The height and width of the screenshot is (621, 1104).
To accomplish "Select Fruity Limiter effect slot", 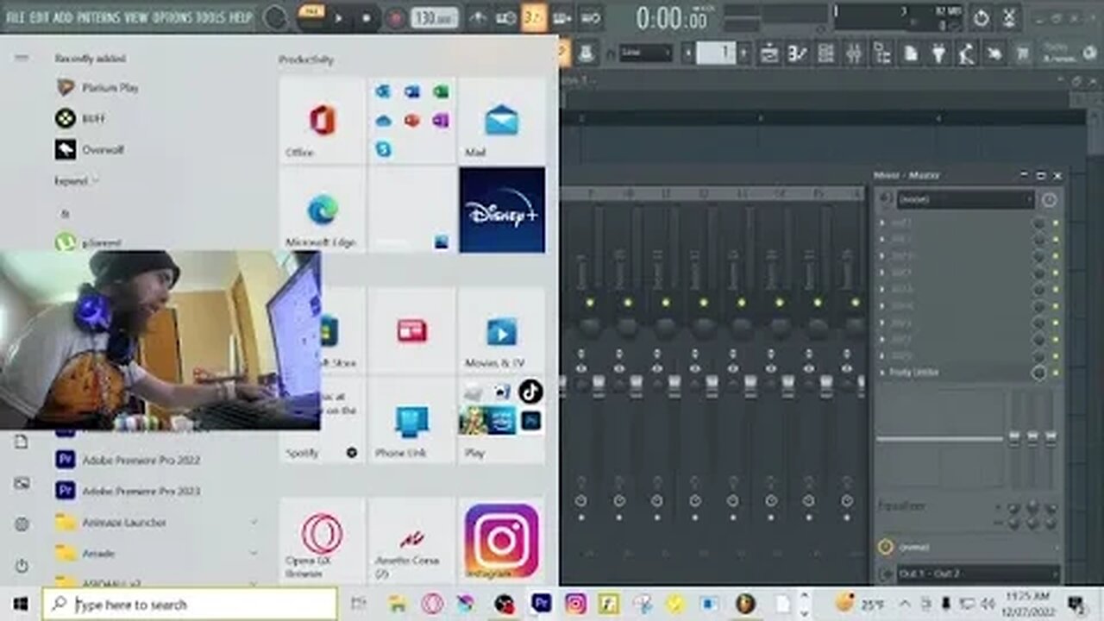I will tap(953, 373).
